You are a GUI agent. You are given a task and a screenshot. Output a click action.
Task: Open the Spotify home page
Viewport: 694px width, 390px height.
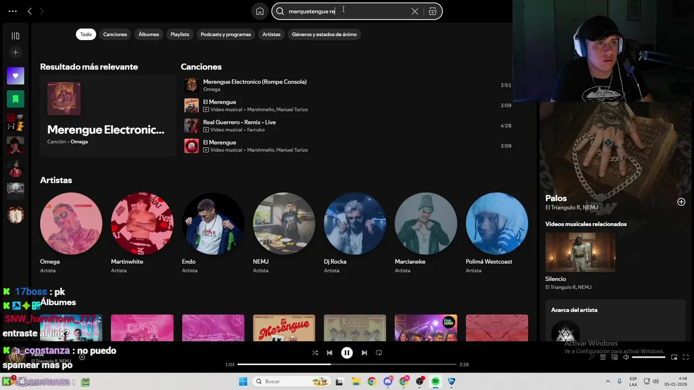260,11
